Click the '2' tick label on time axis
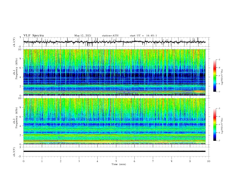Viewport: 235px width, 181px height. pyautogui.click(x=61, y=161)
